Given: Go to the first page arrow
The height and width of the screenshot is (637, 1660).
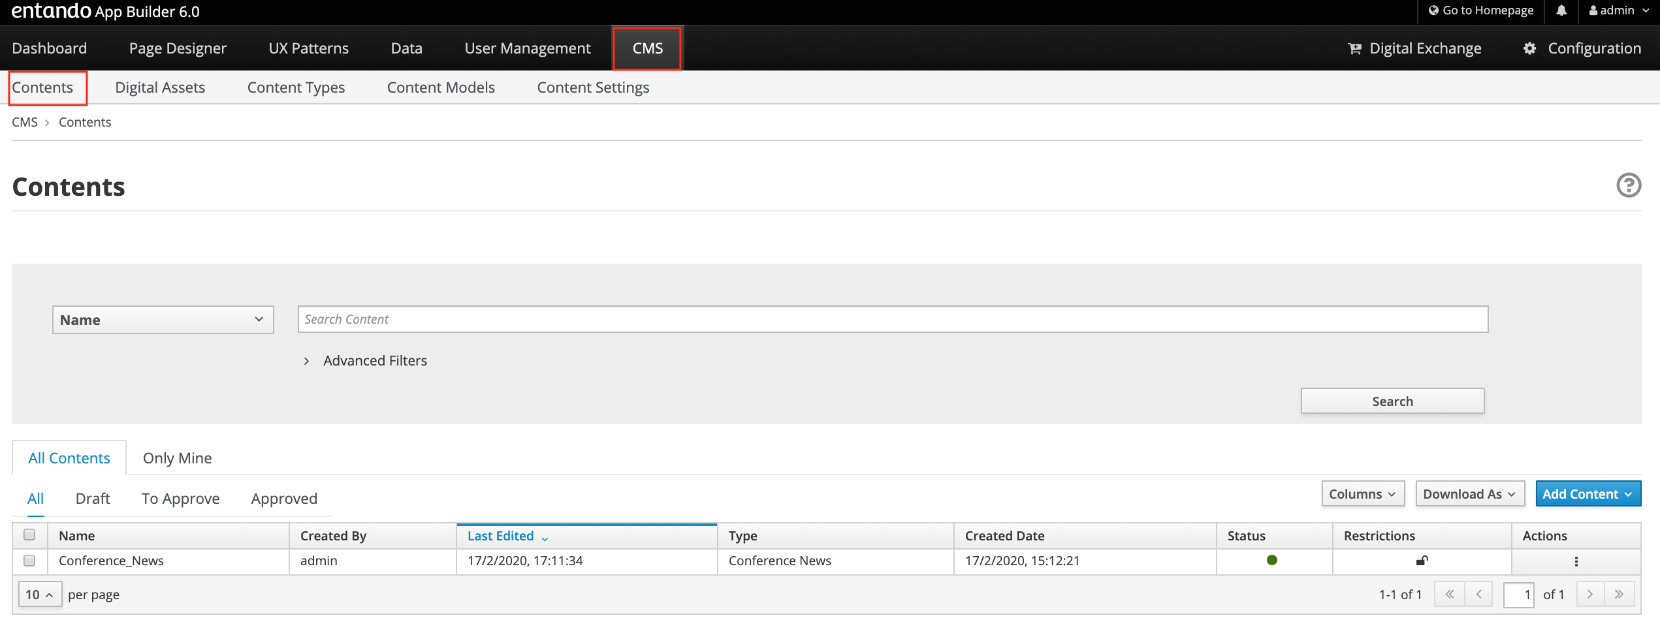Looking at the screenshot, I should click(1449, 595).
